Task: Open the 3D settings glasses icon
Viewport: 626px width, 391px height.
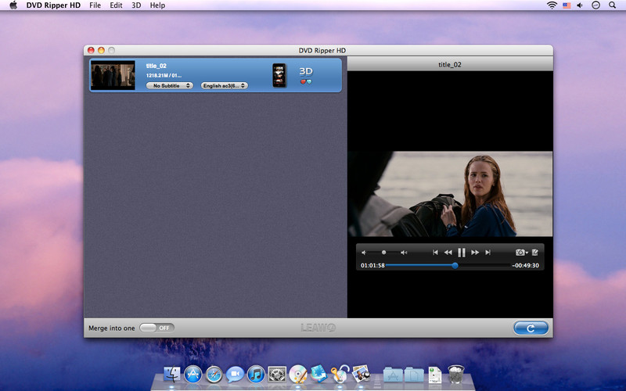Action: [x=306, y=75]
